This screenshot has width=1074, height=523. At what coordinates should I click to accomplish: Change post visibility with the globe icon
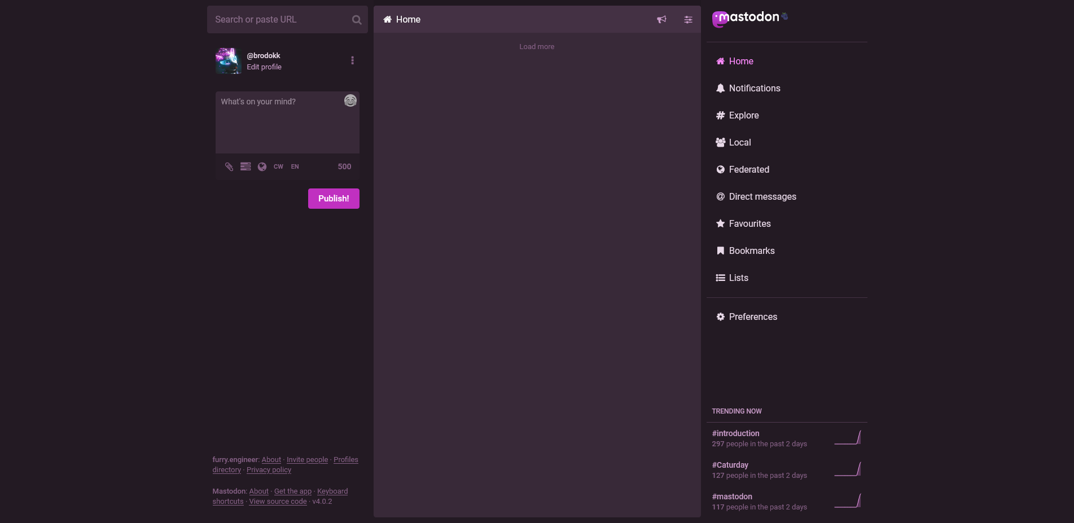pyautogui.click(x=261, y=166)
